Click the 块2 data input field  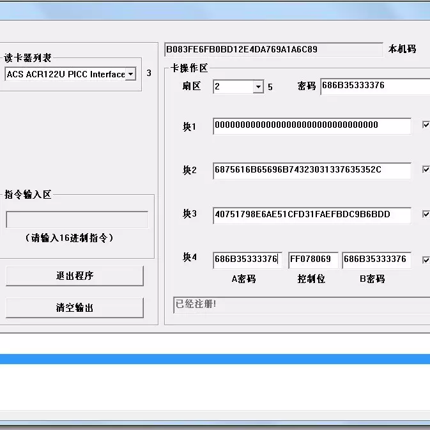(x=312, y=171)
